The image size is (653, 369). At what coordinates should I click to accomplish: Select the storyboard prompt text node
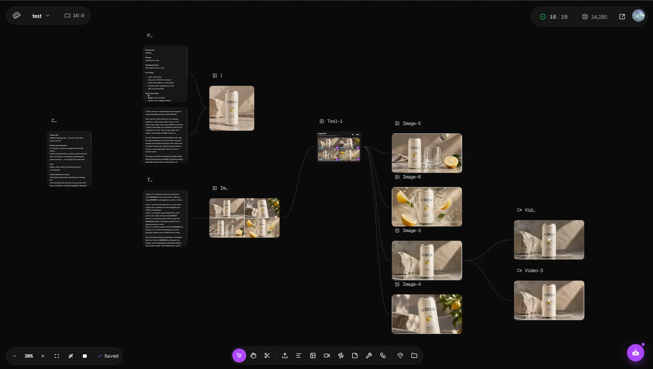coord(165,218)
